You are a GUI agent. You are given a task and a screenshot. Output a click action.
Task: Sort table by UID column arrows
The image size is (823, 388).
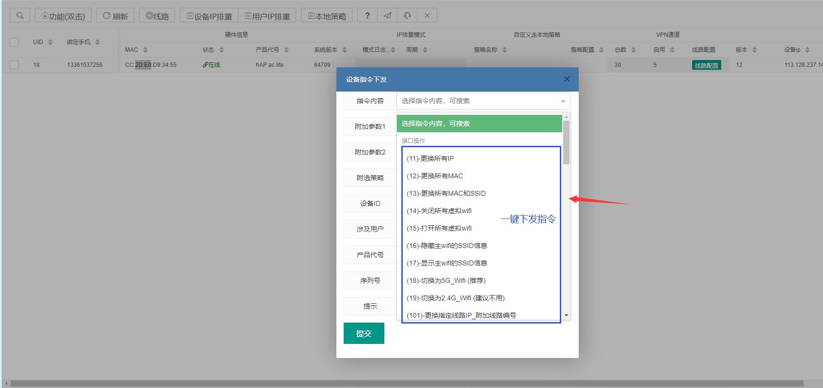pos(50,42)
